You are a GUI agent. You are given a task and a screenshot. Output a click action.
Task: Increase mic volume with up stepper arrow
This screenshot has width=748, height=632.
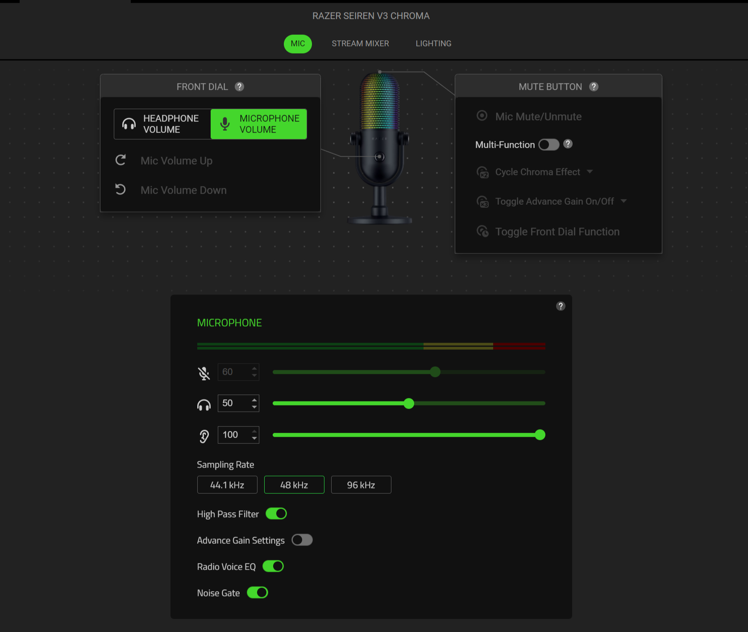(x=254, y=368)
